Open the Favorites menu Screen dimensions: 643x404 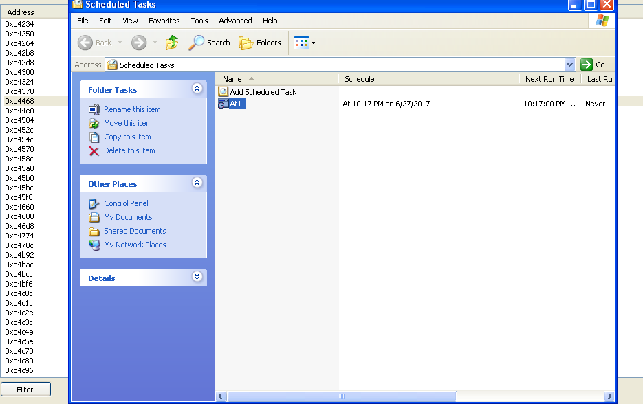[164, 21]
